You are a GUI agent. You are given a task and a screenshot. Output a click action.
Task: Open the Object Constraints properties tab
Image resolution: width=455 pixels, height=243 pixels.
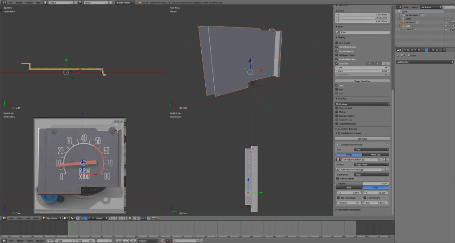[423, 50]
